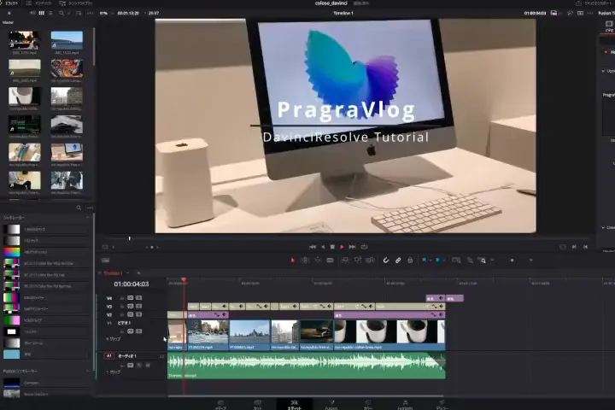Disable video track V3
Image resolution: width=615 pixels, height=410 pixels.
(x=139, y=306)
